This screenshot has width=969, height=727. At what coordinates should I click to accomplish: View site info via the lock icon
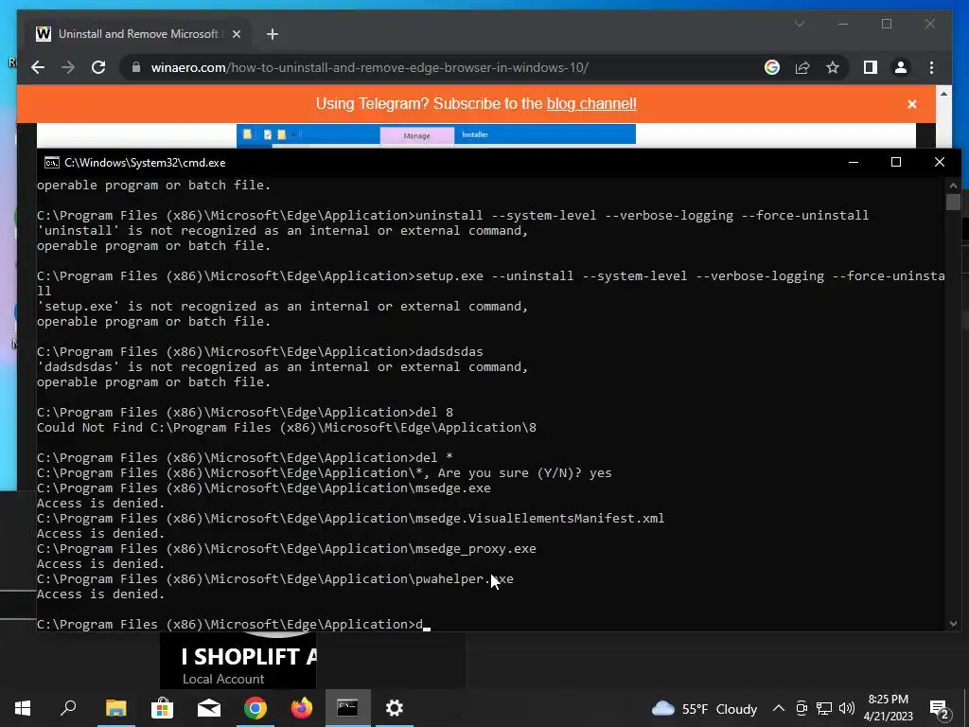click(x=136, y=67)
